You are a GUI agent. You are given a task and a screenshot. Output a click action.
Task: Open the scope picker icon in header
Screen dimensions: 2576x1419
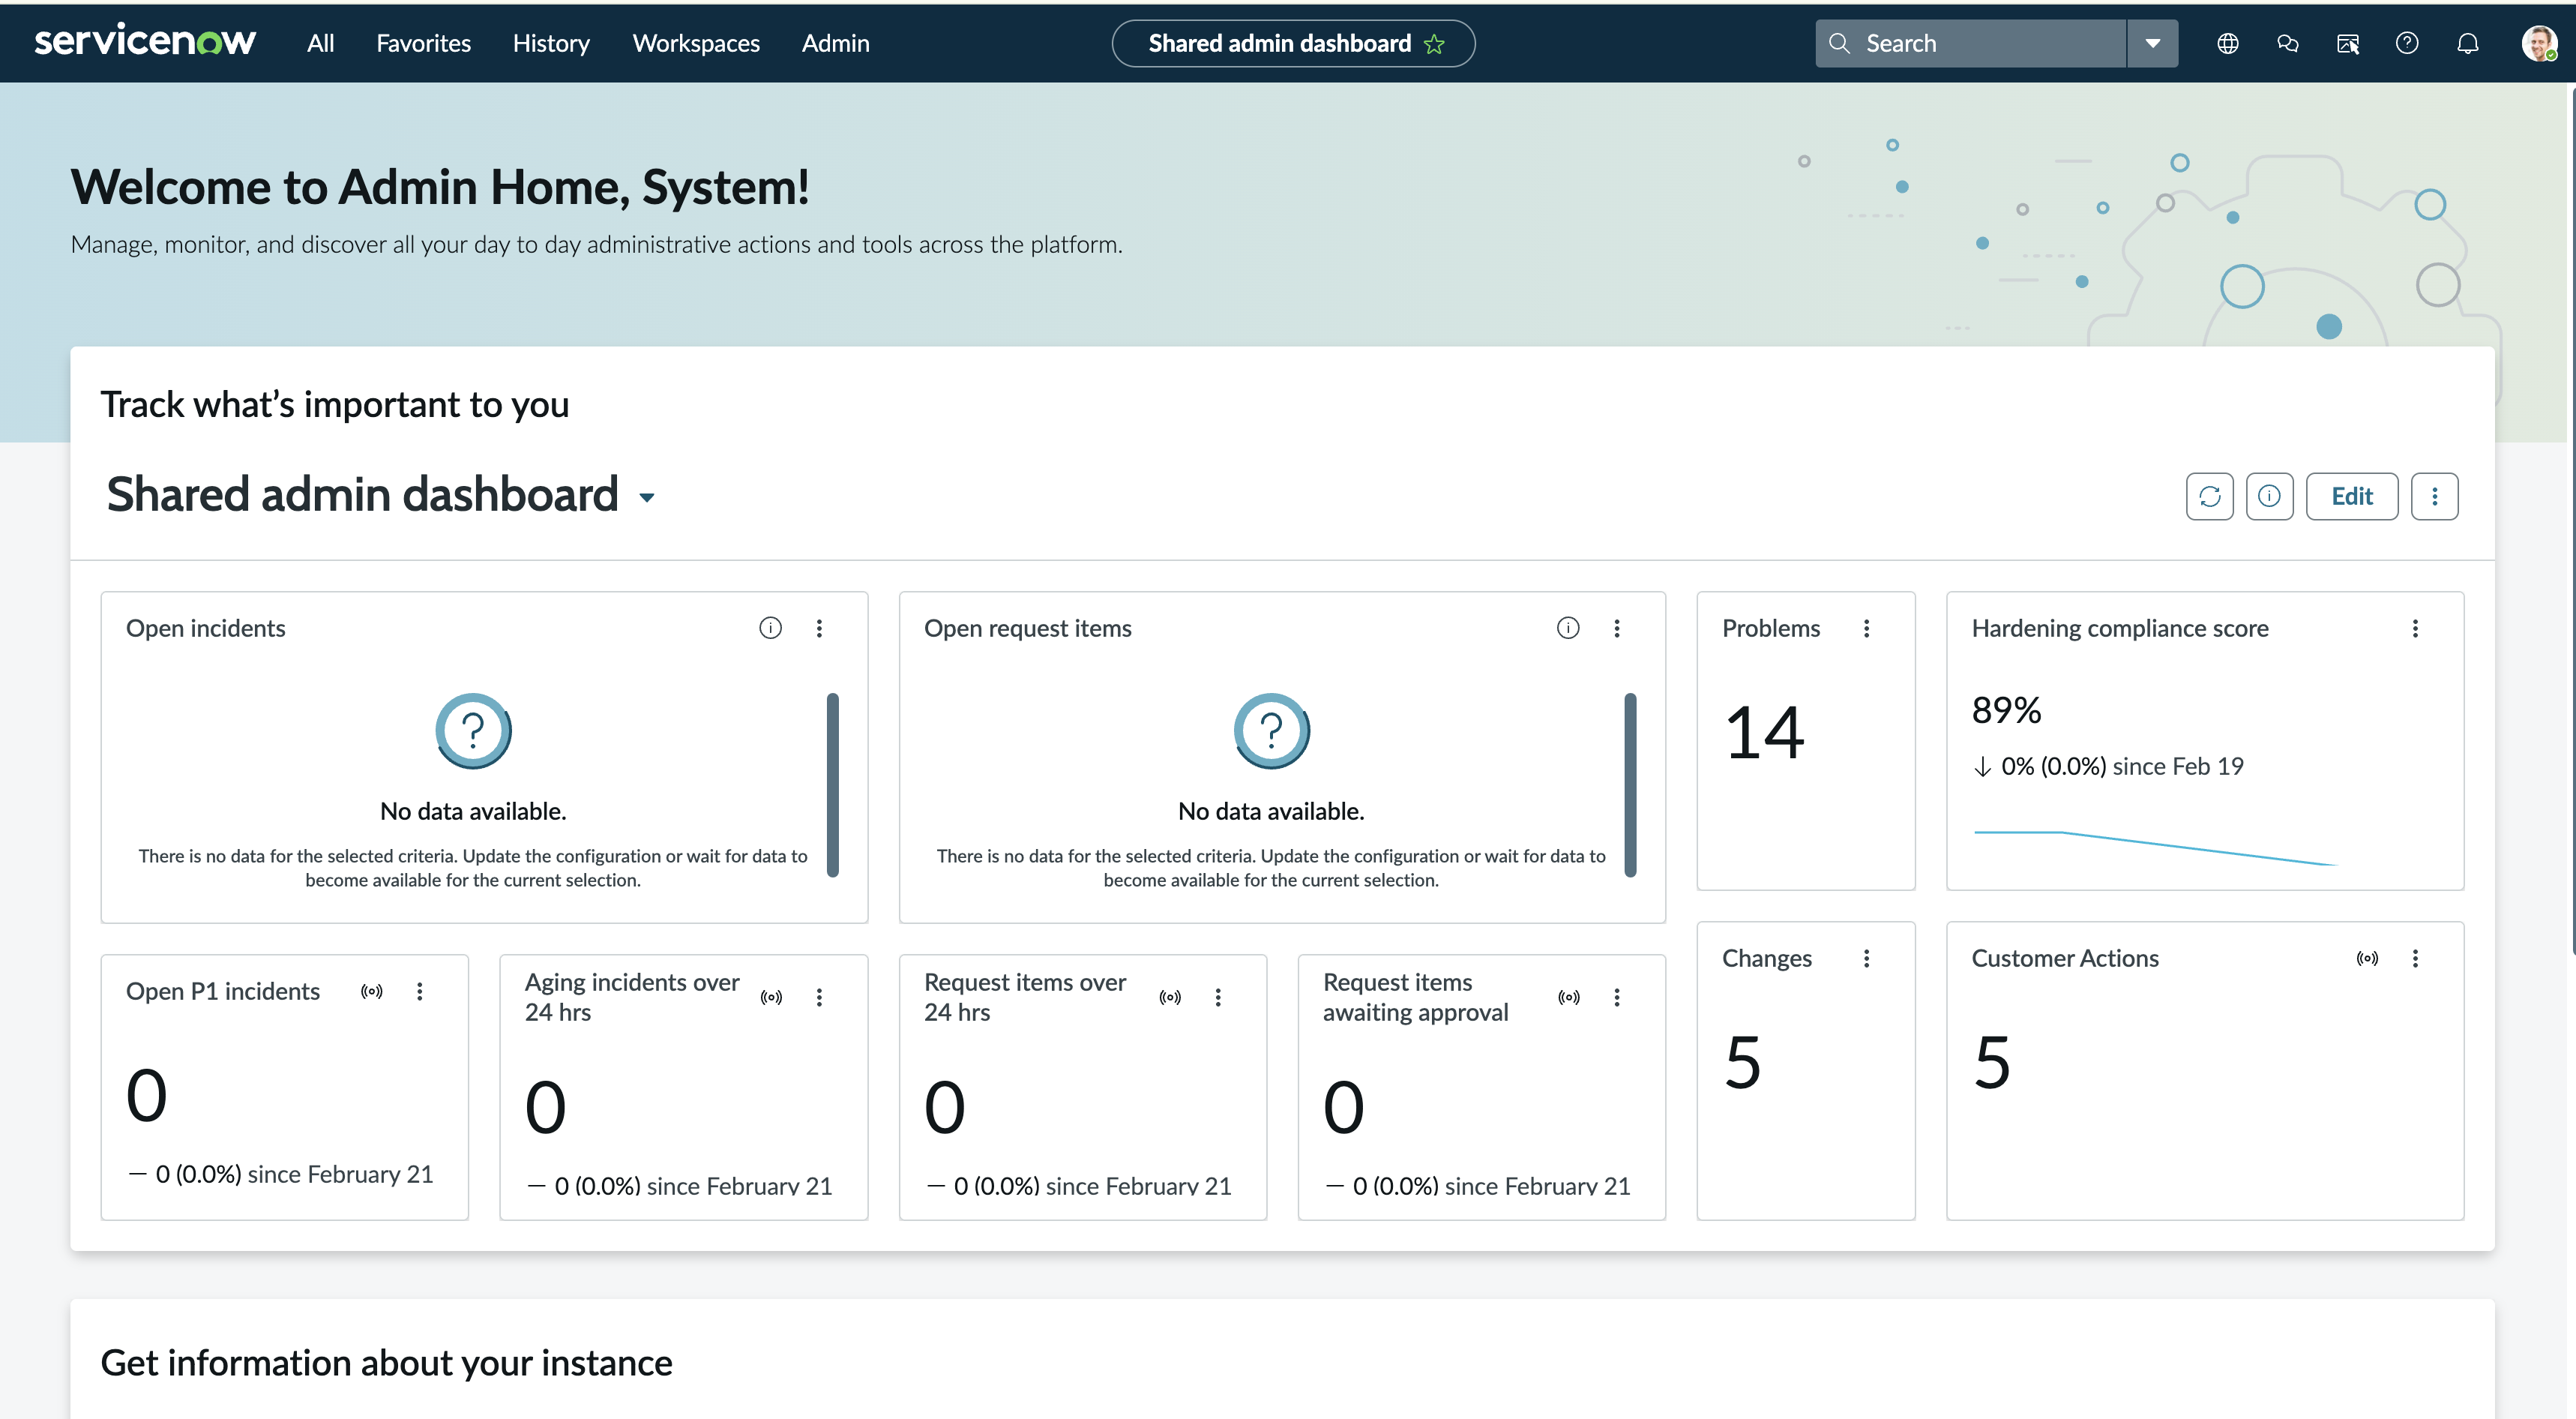pyautogui.click(x=2347, y=43)
